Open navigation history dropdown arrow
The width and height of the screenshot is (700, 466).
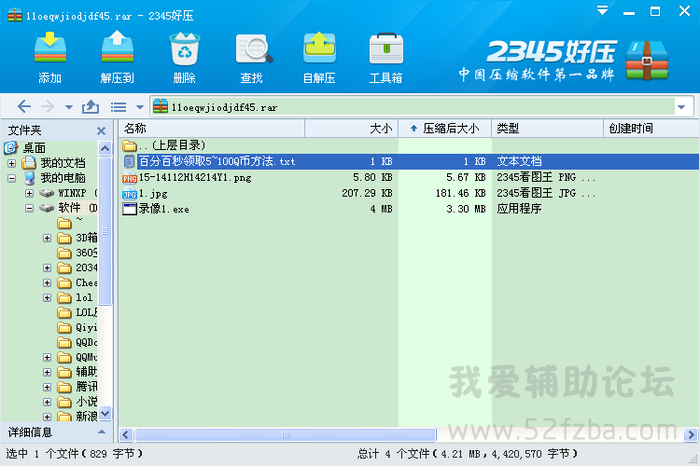[x=69, y=107]
